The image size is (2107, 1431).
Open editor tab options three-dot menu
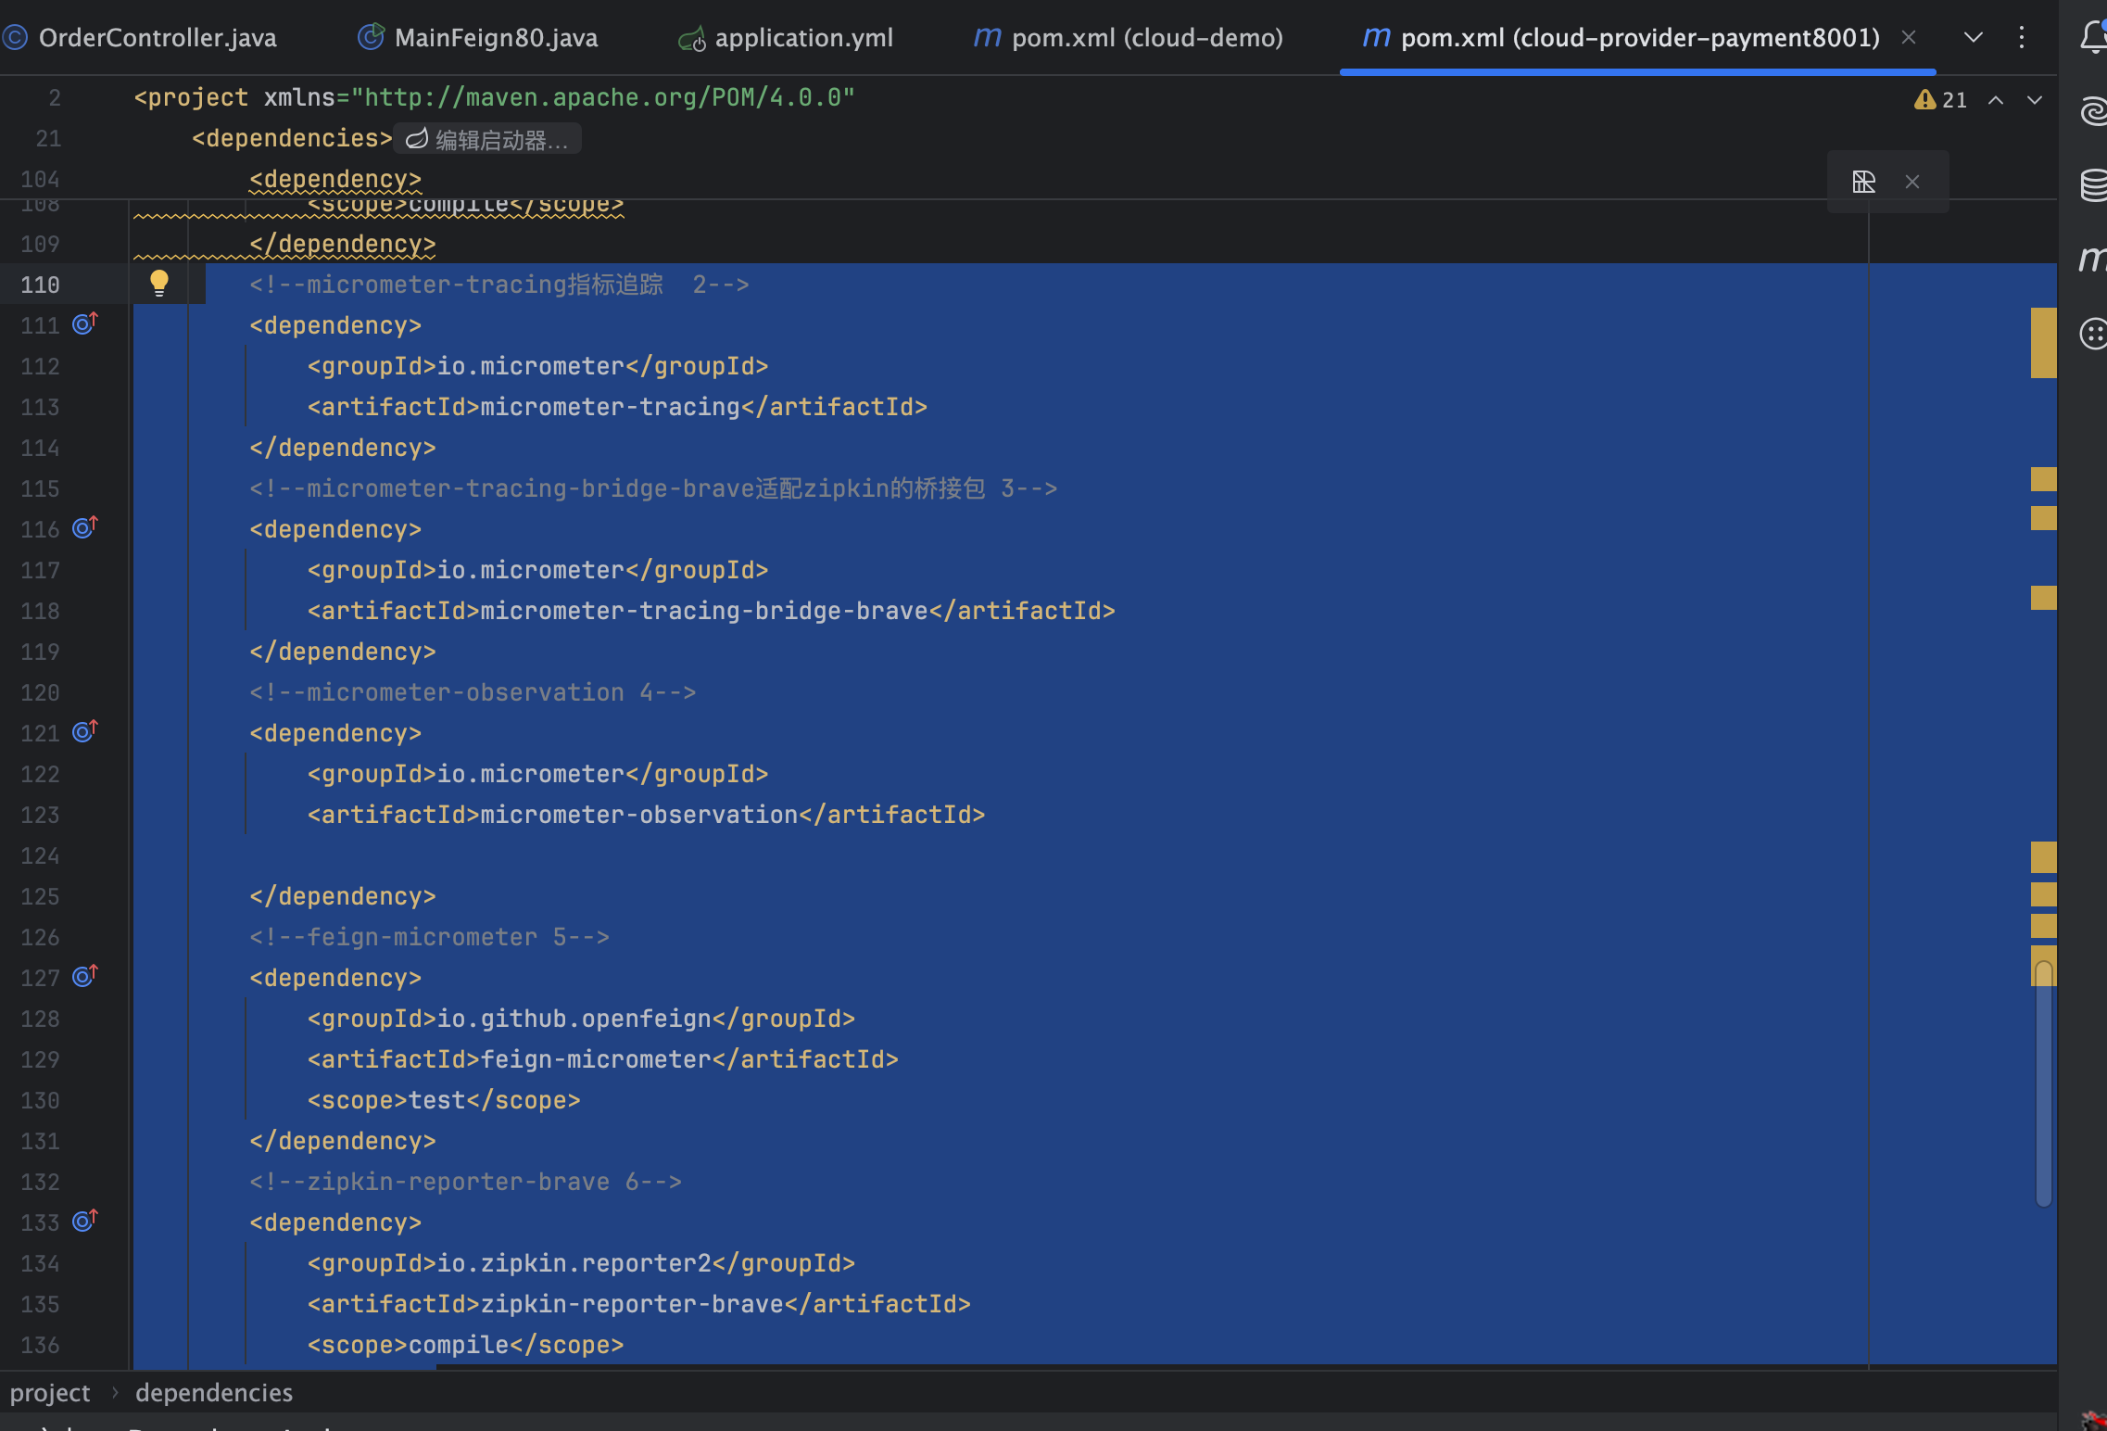(x=2022, y=37)
